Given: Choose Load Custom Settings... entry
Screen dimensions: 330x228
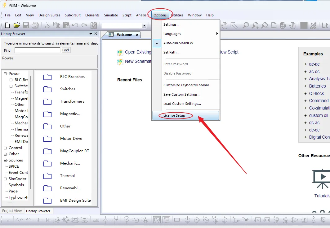Looking at the screenshot, I should coord(186,104).
